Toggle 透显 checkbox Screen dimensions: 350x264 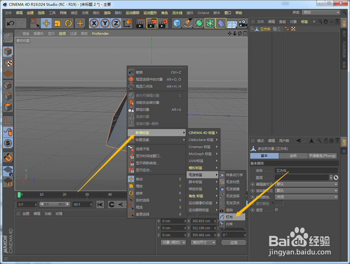click(277, 210)
